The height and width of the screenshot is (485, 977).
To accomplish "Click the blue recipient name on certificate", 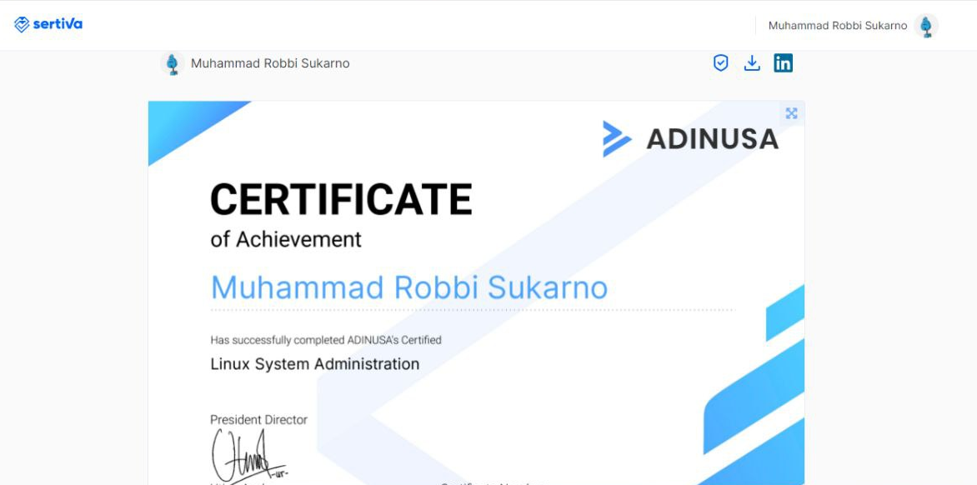I will (408, 287).
